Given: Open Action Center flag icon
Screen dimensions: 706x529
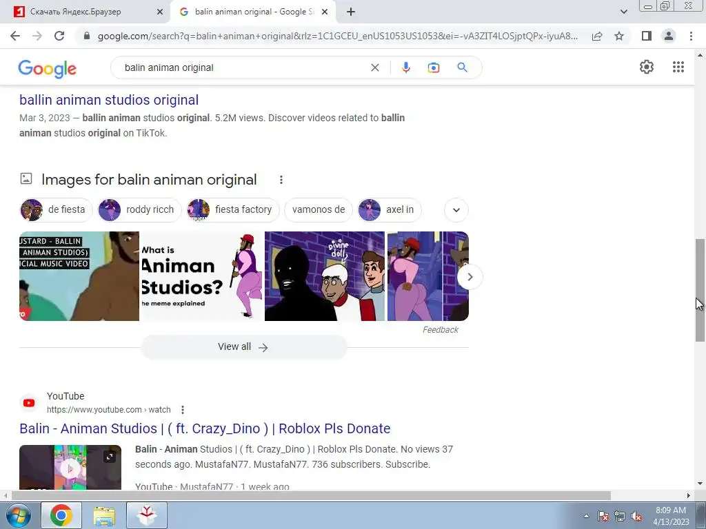Looking at the screenshot, I should click(603, 517).
